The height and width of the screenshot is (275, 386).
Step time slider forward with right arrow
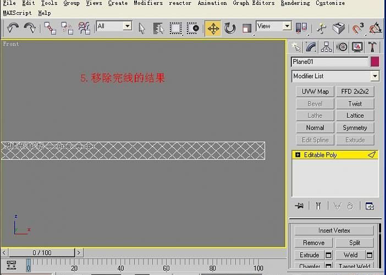tap(79, 252)
